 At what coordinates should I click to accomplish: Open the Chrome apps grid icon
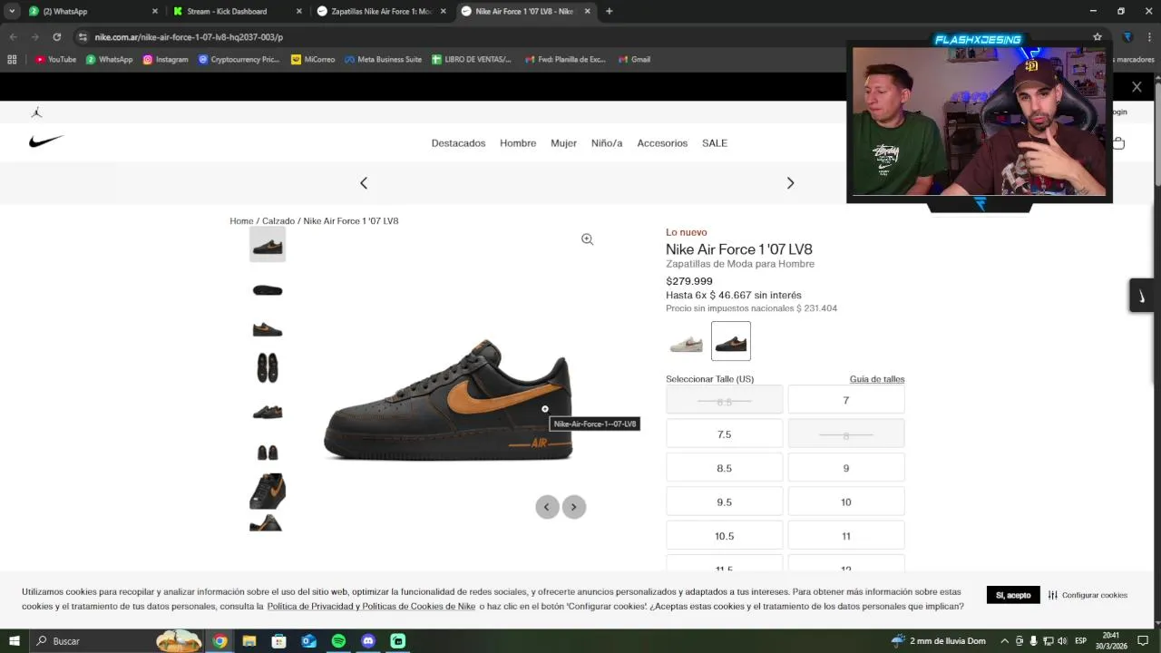(12, 60)
